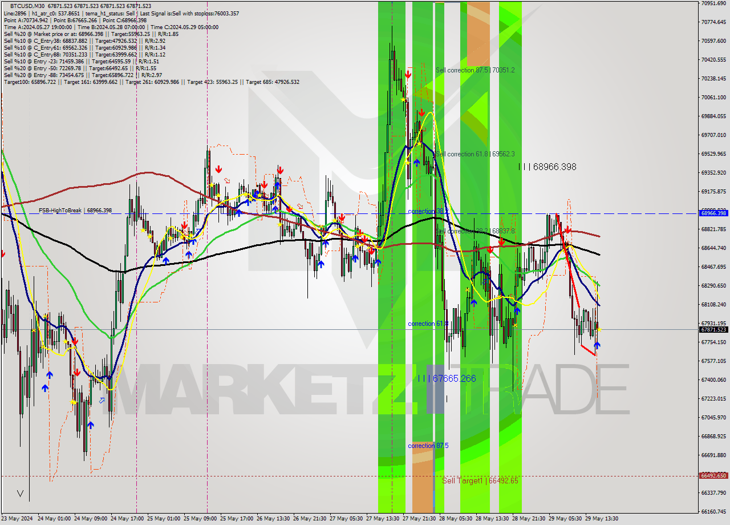Select the 68821.780 price axis label
Viewport: 730px width, 525px height.
click(713, 229)
